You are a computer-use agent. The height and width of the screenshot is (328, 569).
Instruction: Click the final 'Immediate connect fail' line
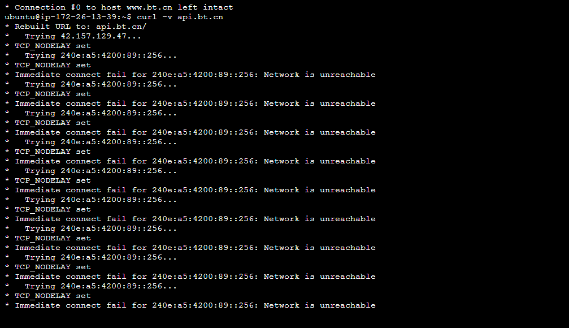[x=195, y=305]
